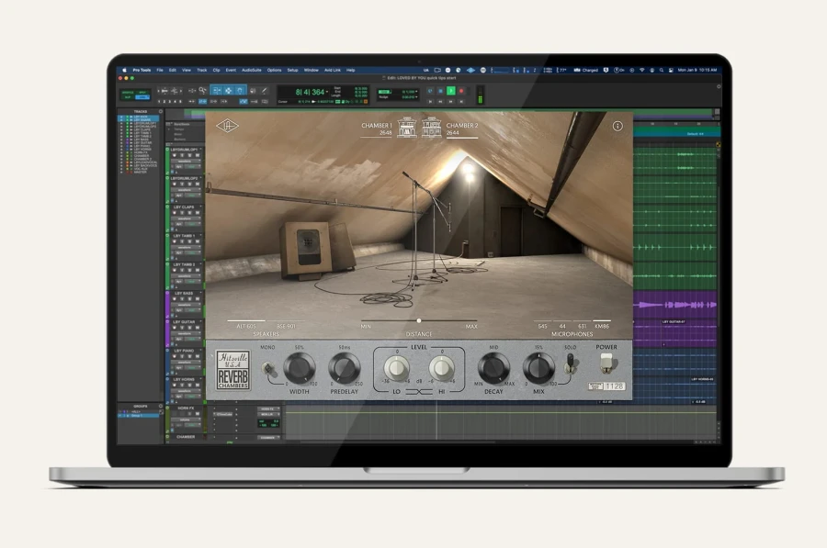
Task: Open the main counter format dropdown arrow
Action: click(327, 92)
